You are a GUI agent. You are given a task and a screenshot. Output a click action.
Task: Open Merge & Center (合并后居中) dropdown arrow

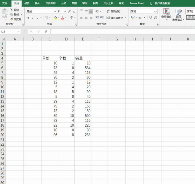tap(126, 18)
